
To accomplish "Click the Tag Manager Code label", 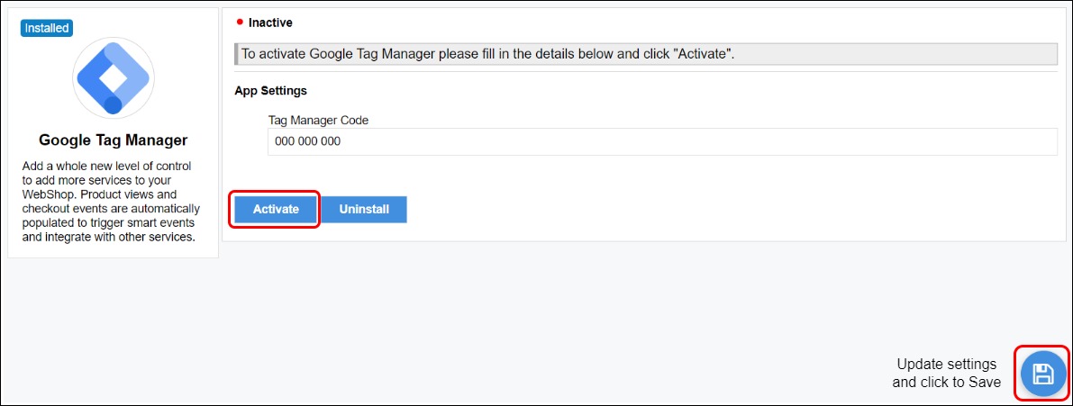I will tap(318, 120).
